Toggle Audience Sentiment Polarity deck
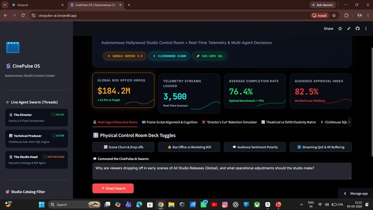This screenshot has height=210, width=373. coord(255,147)
